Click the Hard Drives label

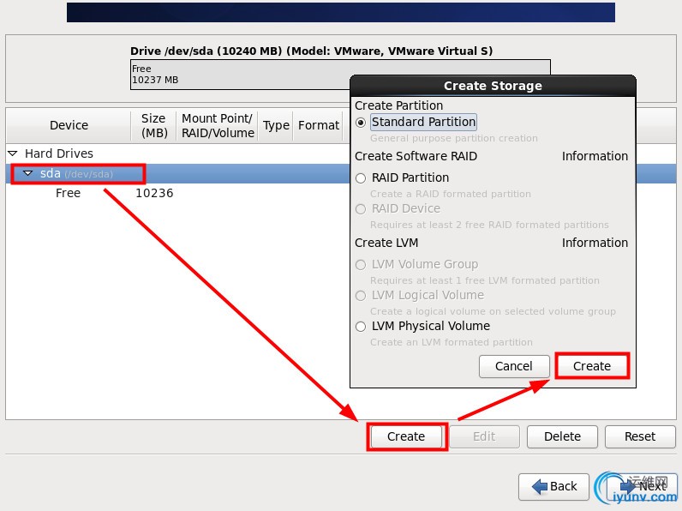pyautogui.click(x=59, y=153)
